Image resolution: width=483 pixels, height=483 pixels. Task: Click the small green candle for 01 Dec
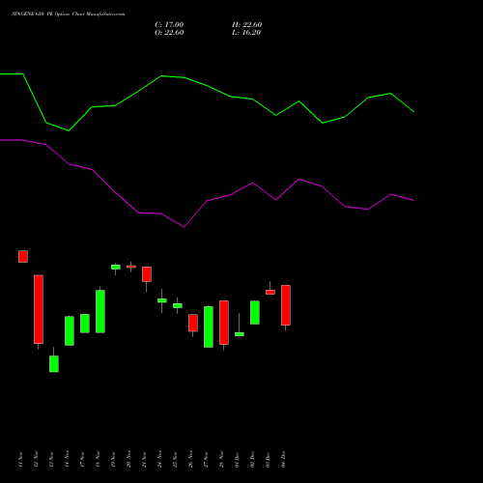click(240, 334)
